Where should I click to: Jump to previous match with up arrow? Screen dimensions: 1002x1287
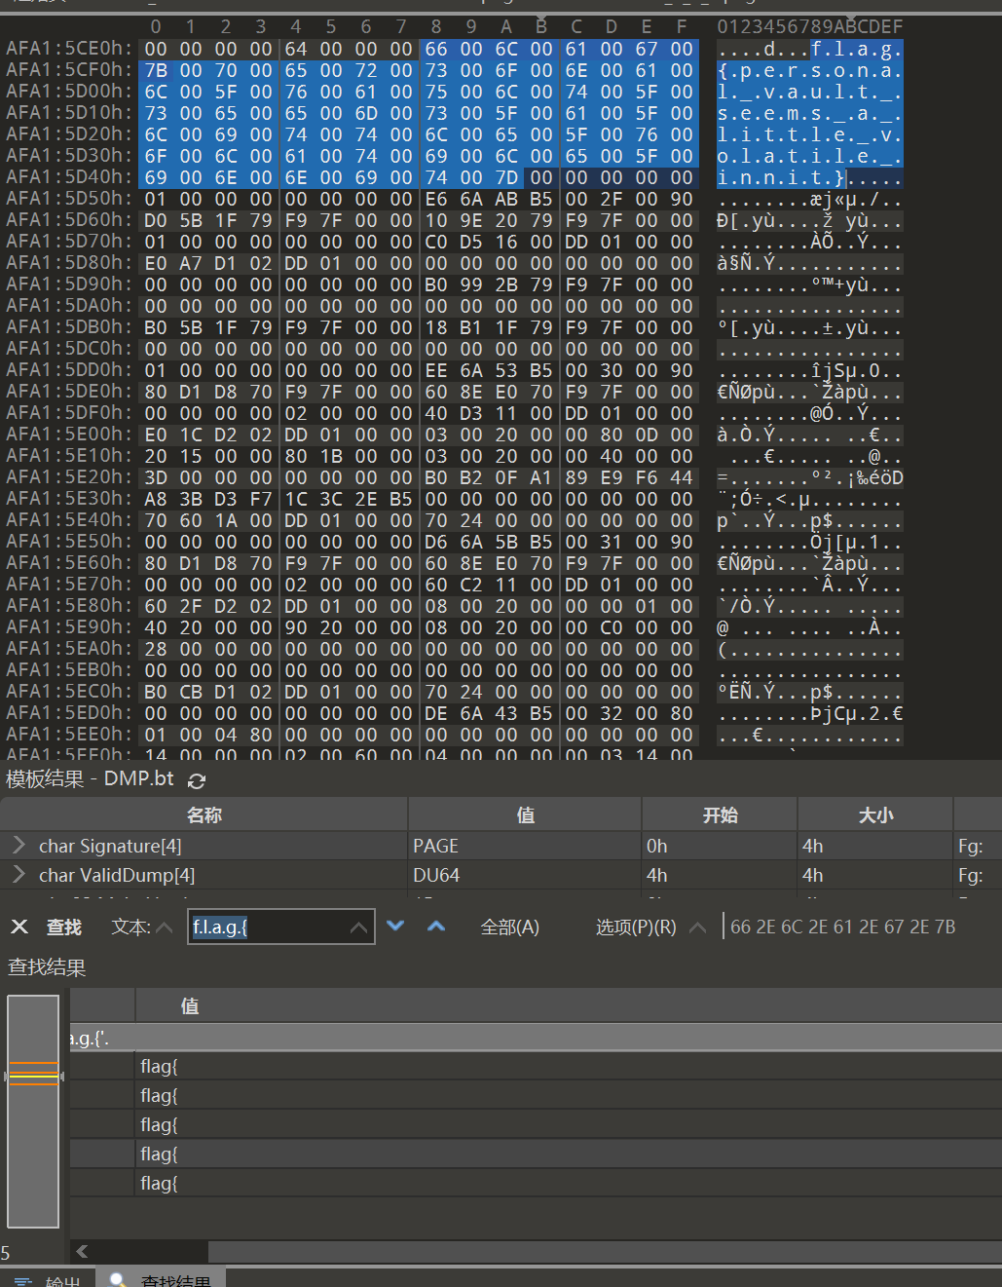436,926
